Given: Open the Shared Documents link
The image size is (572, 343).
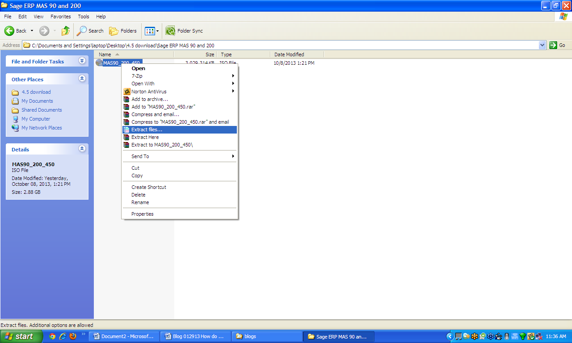Looking at the screenshot, I should coord(42,110).
